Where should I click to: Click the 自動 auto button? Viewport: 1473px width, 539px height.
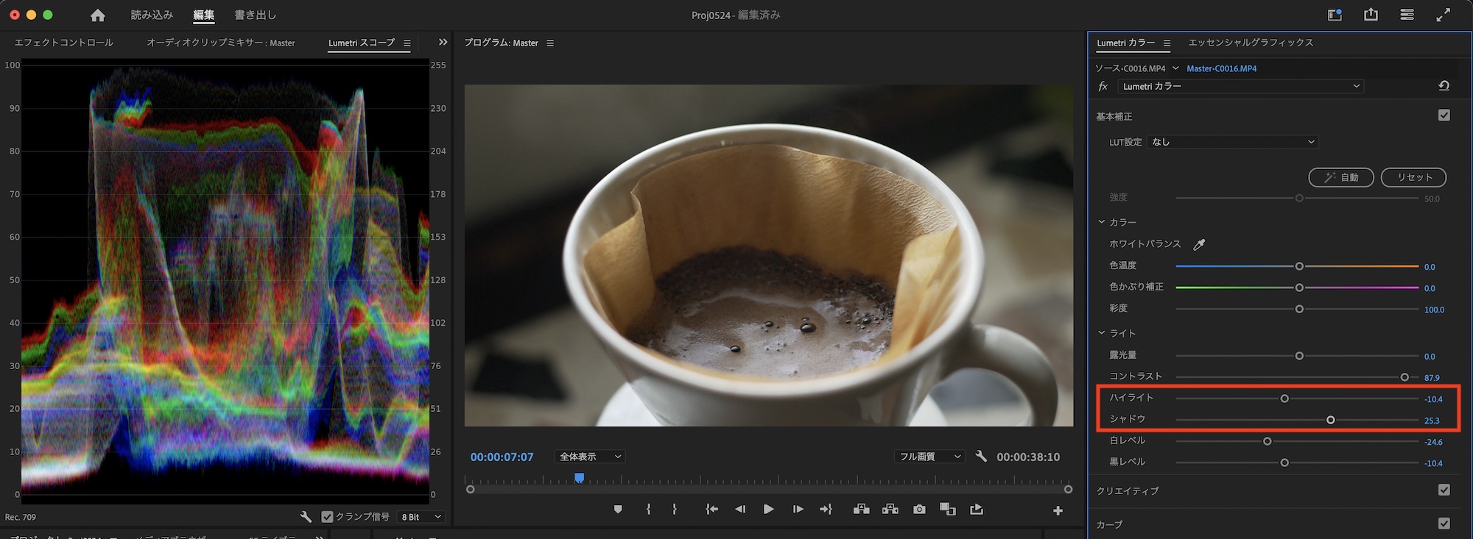click(x=1340, y=177)
